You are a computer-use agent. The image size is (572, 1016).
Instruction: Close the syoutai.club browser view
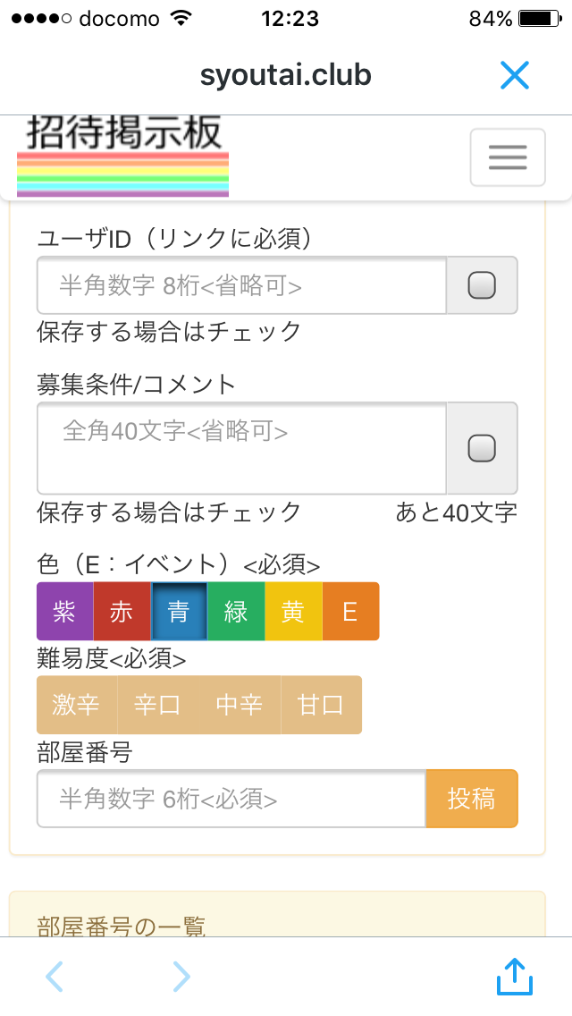point(515,76)
